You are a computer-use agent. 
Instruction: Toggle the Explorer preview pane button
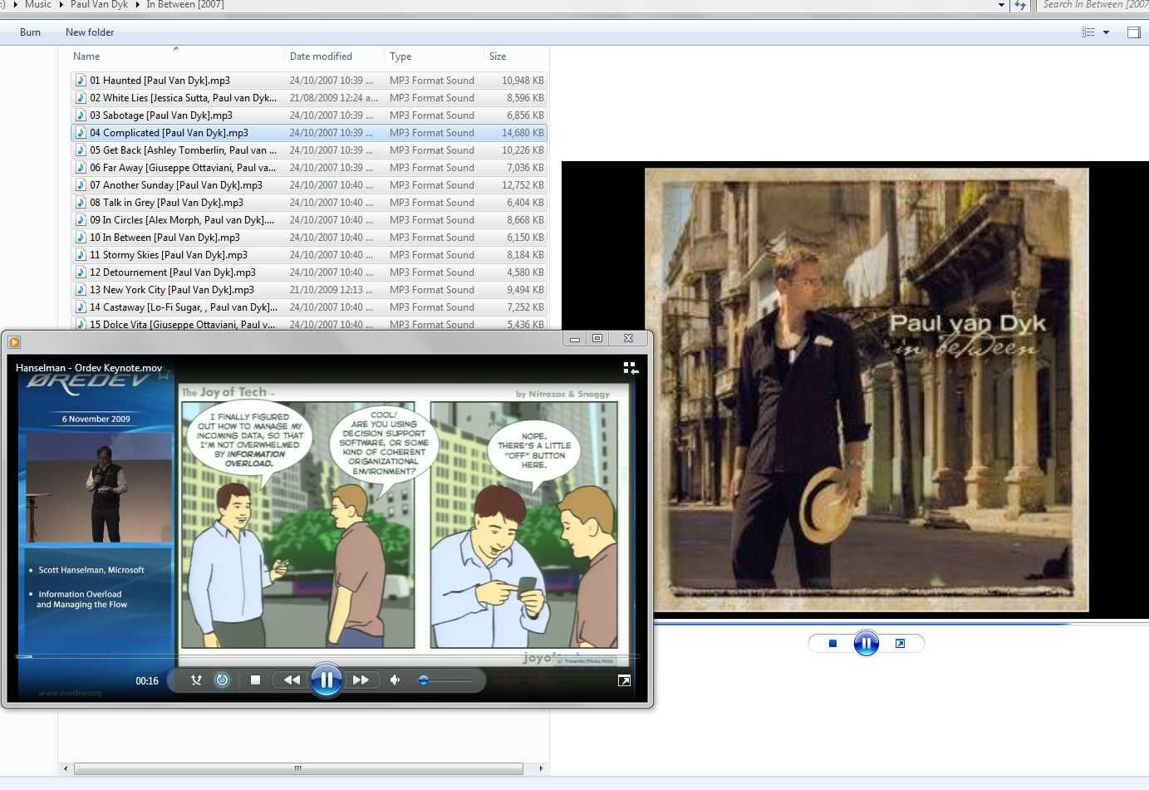[x=1133, y=32]
